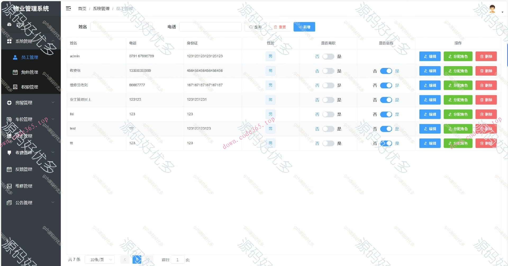This screenshot has width=508, height=266.
Task: Select ID number 167167167167167167
Action: click(205, 85)
